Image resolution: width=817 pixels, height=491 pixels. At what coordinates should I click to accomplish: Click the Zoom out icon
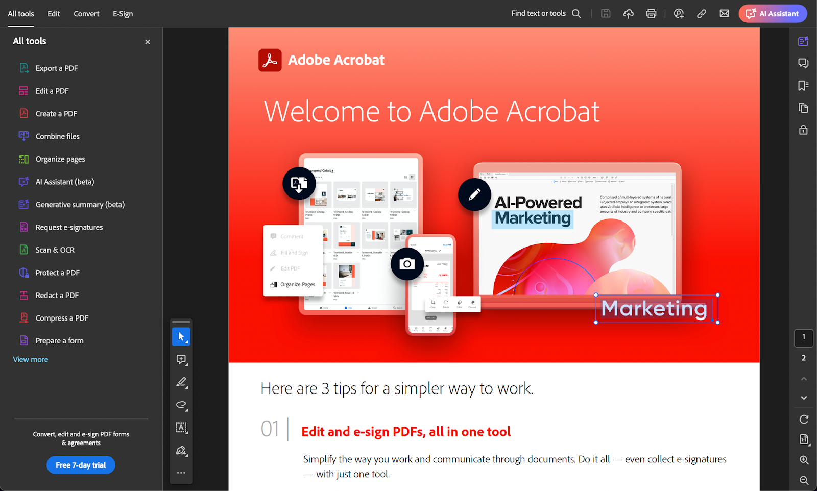click(804, 480)
